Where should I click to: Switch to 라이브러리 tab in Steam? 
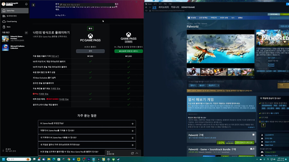tap(163, 7)
